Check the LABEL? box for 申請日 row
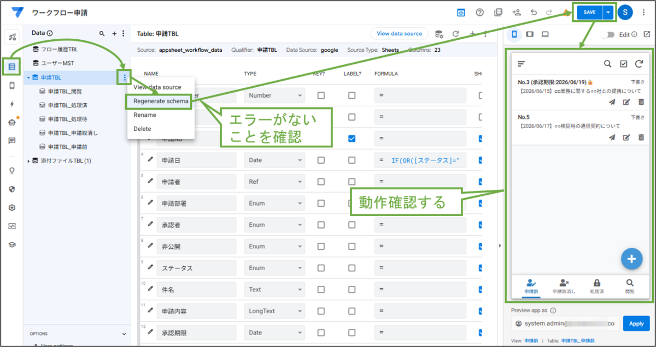 (352, 160)
